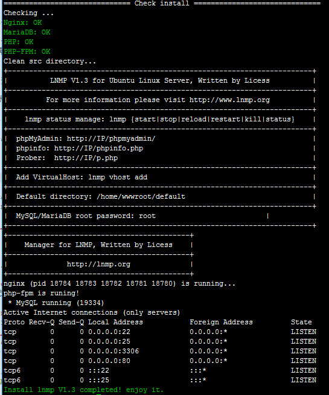Click the MySQL/MariaDB root password value
This screenshot has width=329, height=395.
[147, 216]
